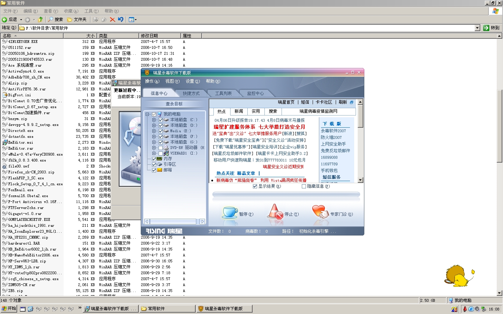The image size is (503, 314).
Task: Click the 引导区 boot sector drive icon
Action: point(159,164)
